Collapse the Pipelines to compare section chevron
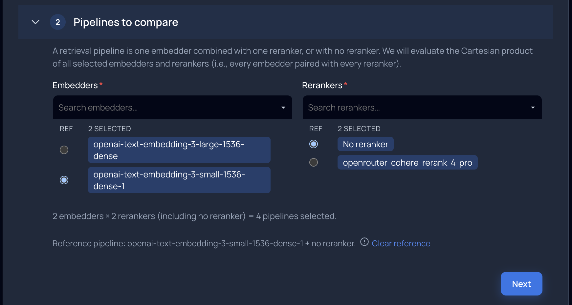 pos(35,22)
